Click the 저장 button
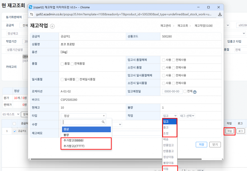Image resolution: width=247 pixels, height=171 pixels. point(201,145)
